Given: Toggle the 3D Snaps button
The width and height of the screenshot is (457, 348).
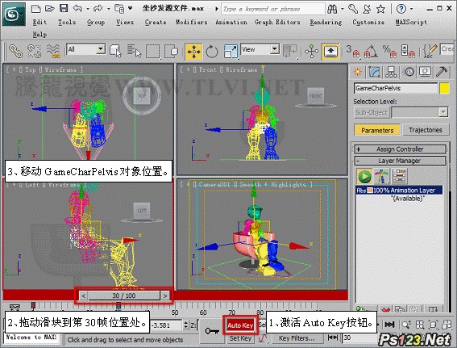Looking at the screenshot, I should tap(352, 51).
